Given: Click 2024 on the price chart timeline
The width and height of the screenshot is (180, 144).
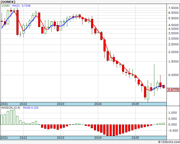Looking at the screenshot, I should coord(98,104).
